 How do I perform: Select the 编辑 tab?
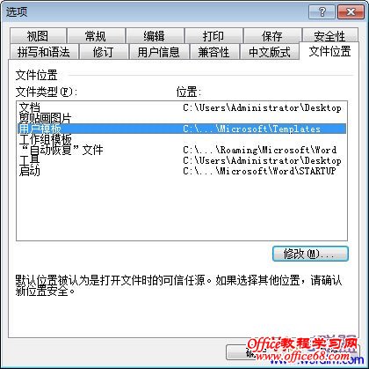[155, 36]
